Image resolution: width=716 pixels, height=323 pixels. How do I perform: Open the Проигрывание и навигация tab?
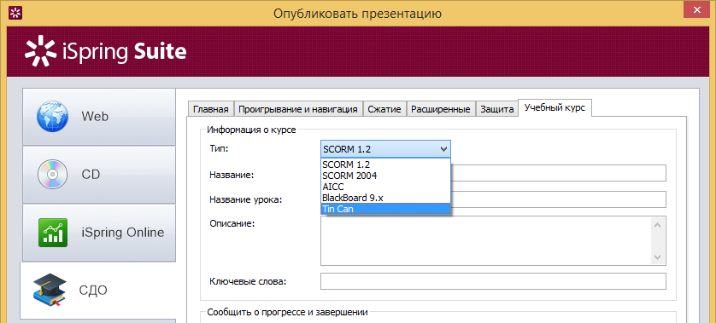(298, 109)
